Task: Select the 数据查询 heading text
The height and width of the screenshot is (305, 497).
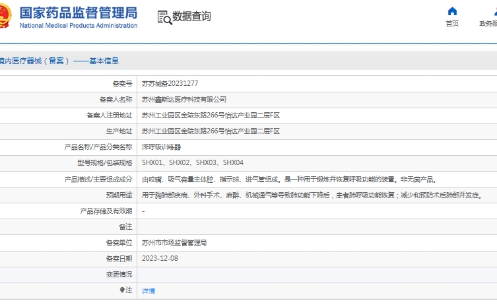Action: (x=191, y=16)
